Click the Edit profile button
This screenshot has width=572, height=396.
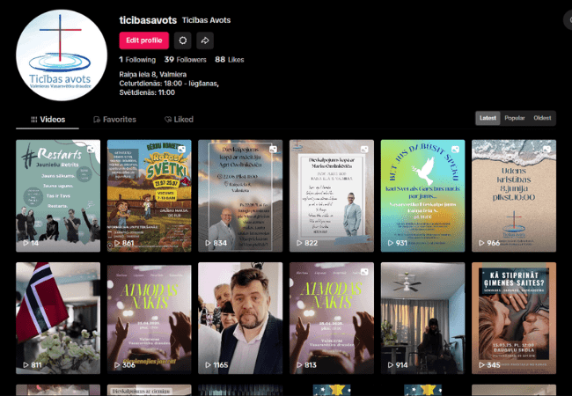(x=143, y=40)
